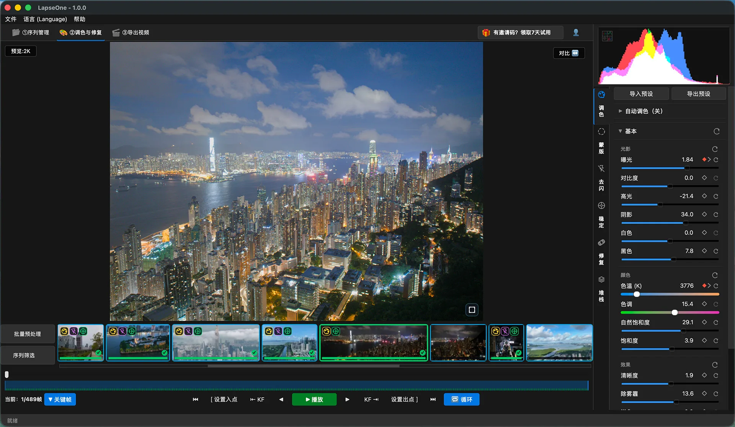This screenshot has height=427, width=735.
Task: Toggle 循环 loop playback
Action: [462, 399]
